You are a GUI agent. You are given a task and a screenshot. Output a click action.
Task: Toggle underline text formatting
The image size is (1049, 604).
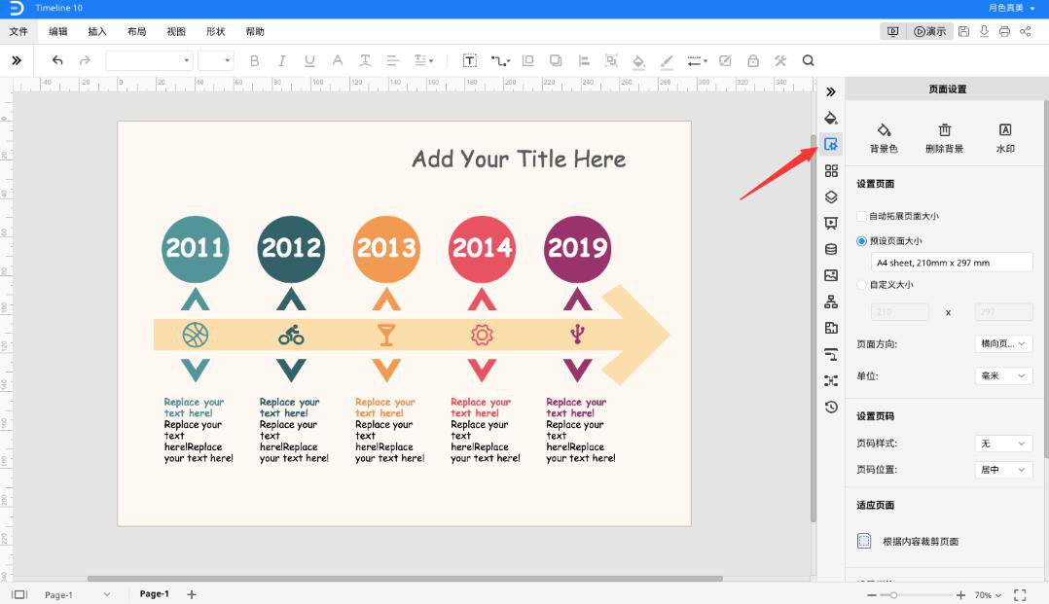[309, 61]
